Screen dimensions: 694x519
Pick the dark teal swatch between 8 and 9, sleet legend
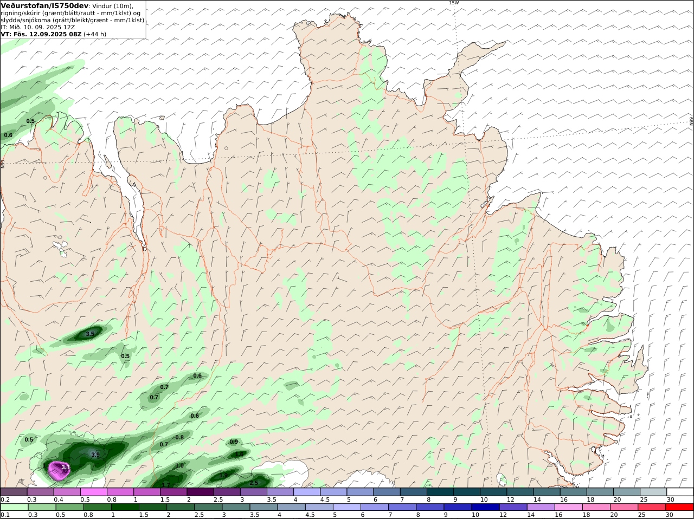441,492
